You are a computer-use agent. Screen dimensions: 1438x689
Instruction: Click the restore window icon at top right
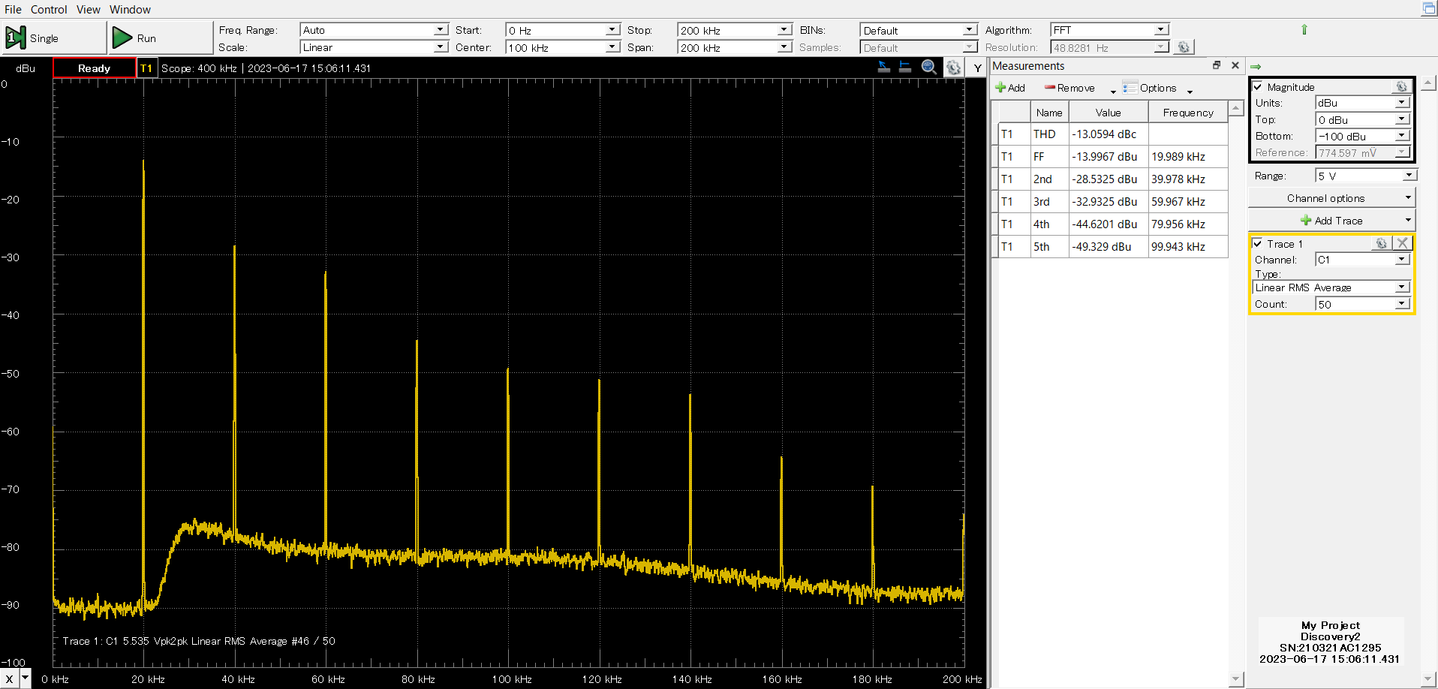(1428, 8)
